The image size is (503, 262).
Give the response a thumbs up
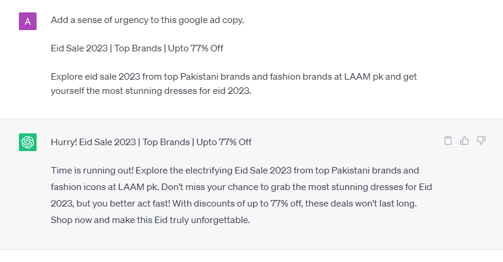tap(465, 140)
